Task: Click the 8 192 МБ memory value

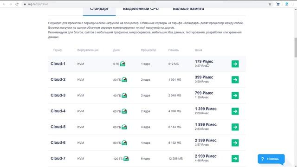Action: pyautogui.click(x=174, y=143)
